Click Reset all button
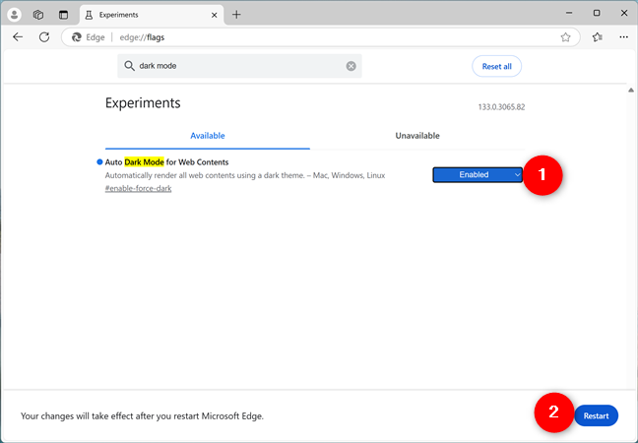This screenshot has width=638, height=443. [496, 66]
